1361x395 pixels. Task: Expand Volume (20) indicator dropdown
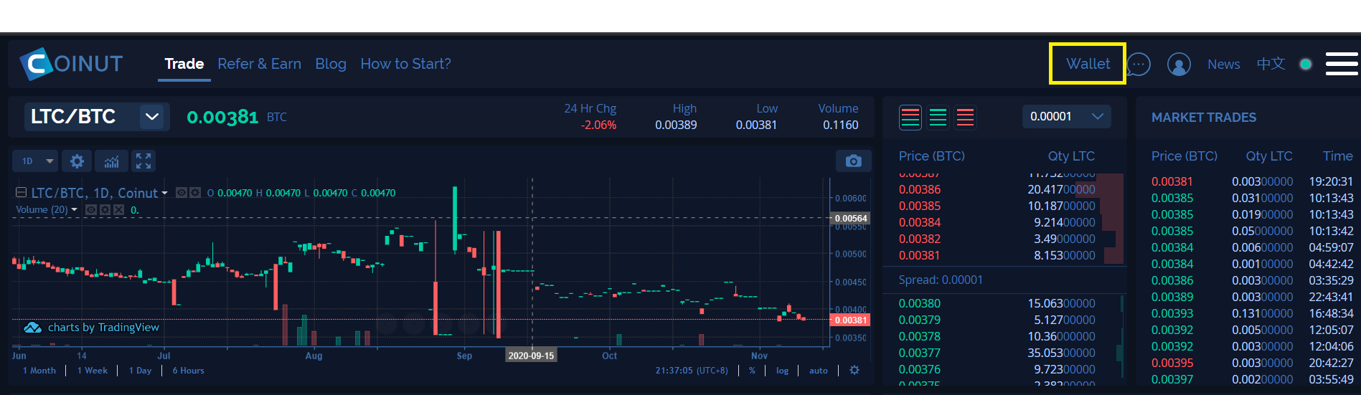[74, 210]
